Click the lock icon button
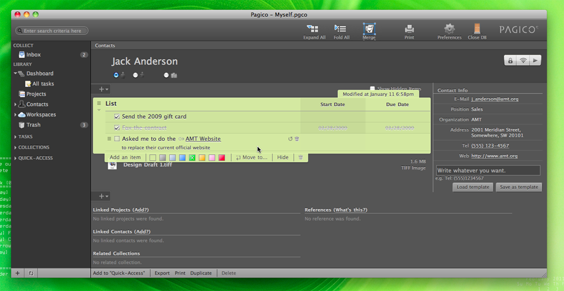This screenshot has width=564, height=291. tap(510, 60)
